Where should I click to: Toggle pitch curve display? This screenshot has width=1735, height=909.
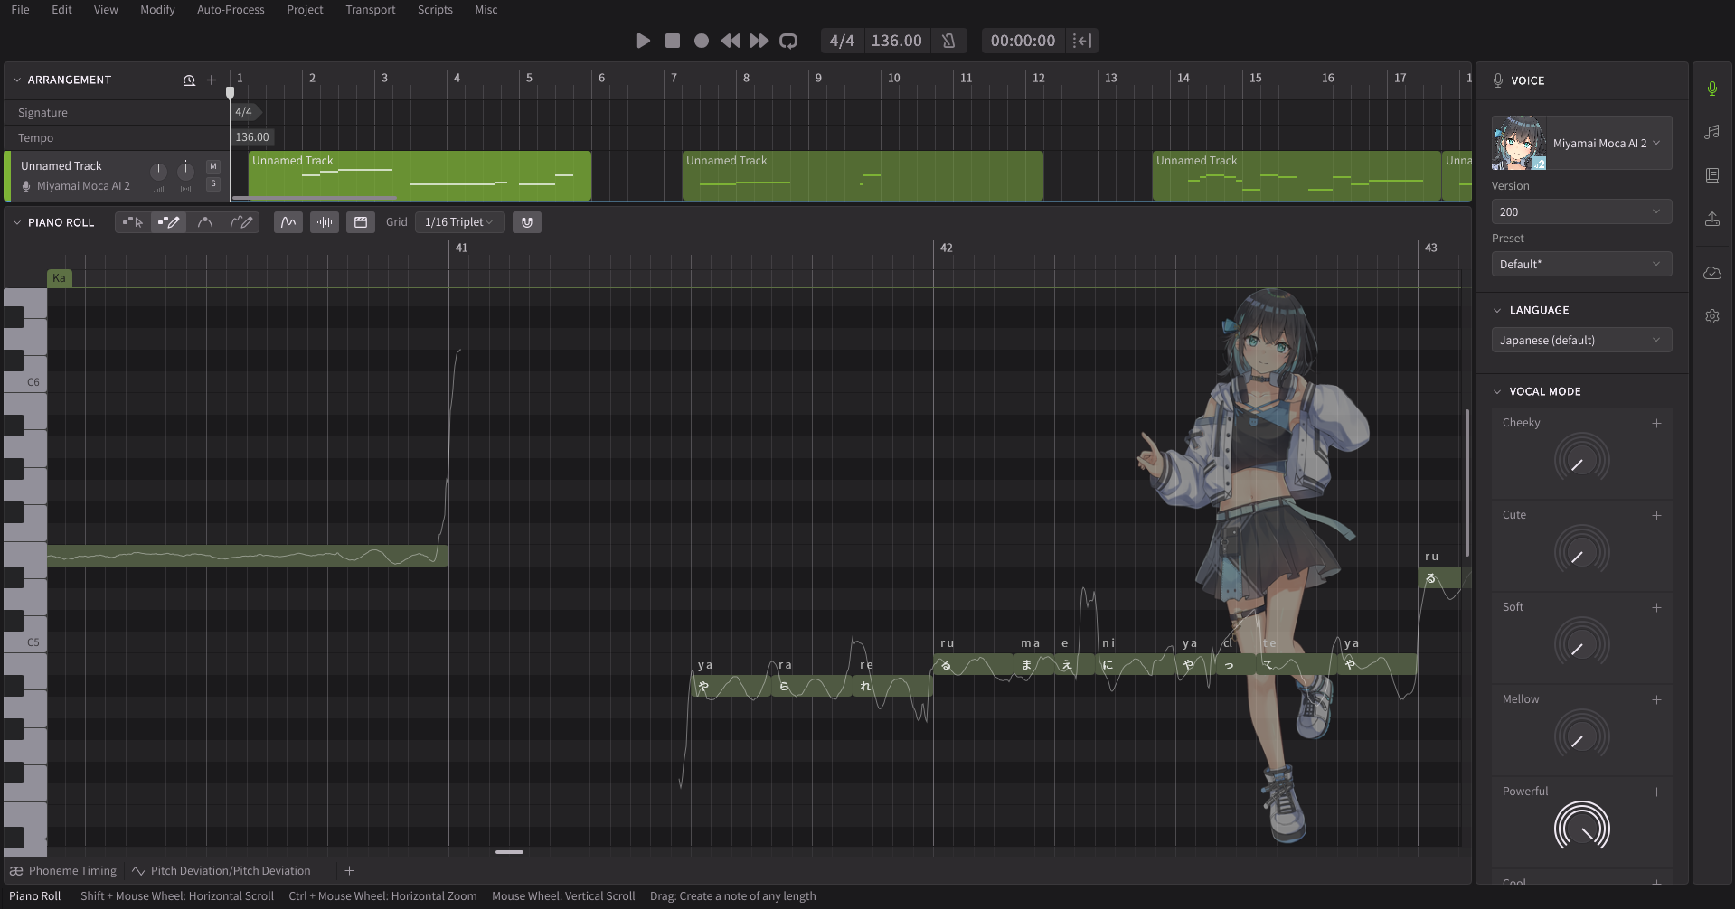point(288,222)
